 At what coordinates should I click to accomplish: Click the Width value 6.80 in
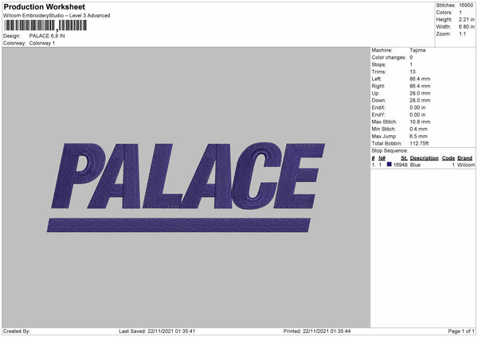[x=466, y=27]
